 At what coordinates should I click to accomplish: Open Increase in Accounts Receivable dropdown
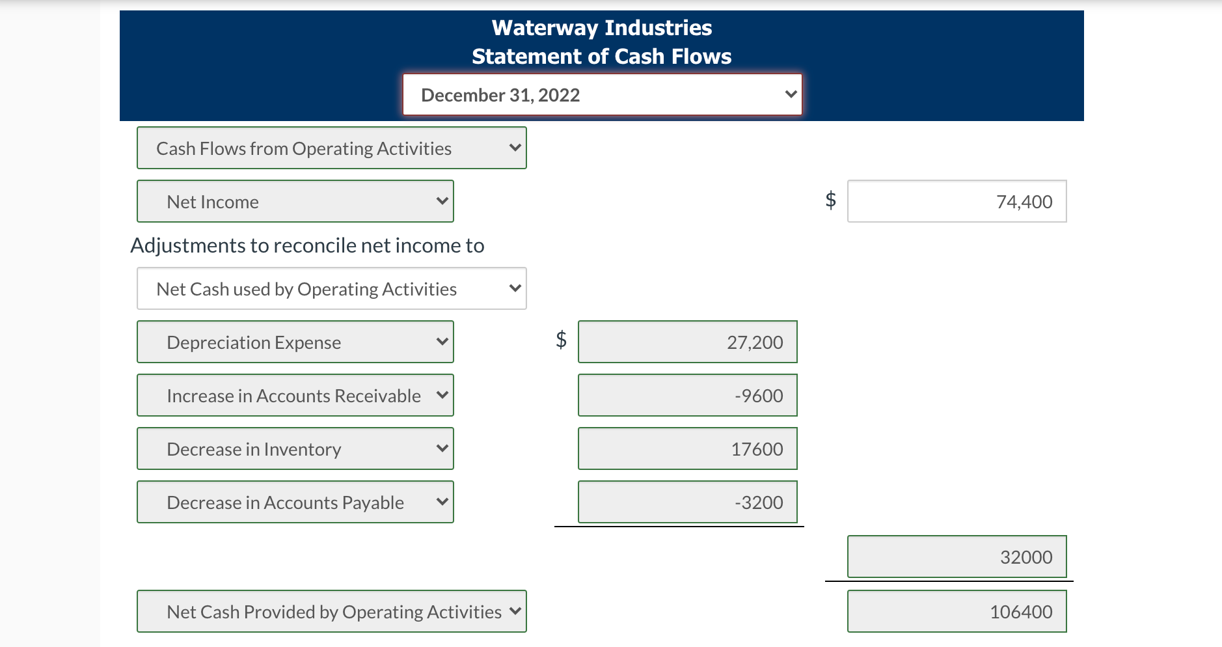click(x=295, y=395)
